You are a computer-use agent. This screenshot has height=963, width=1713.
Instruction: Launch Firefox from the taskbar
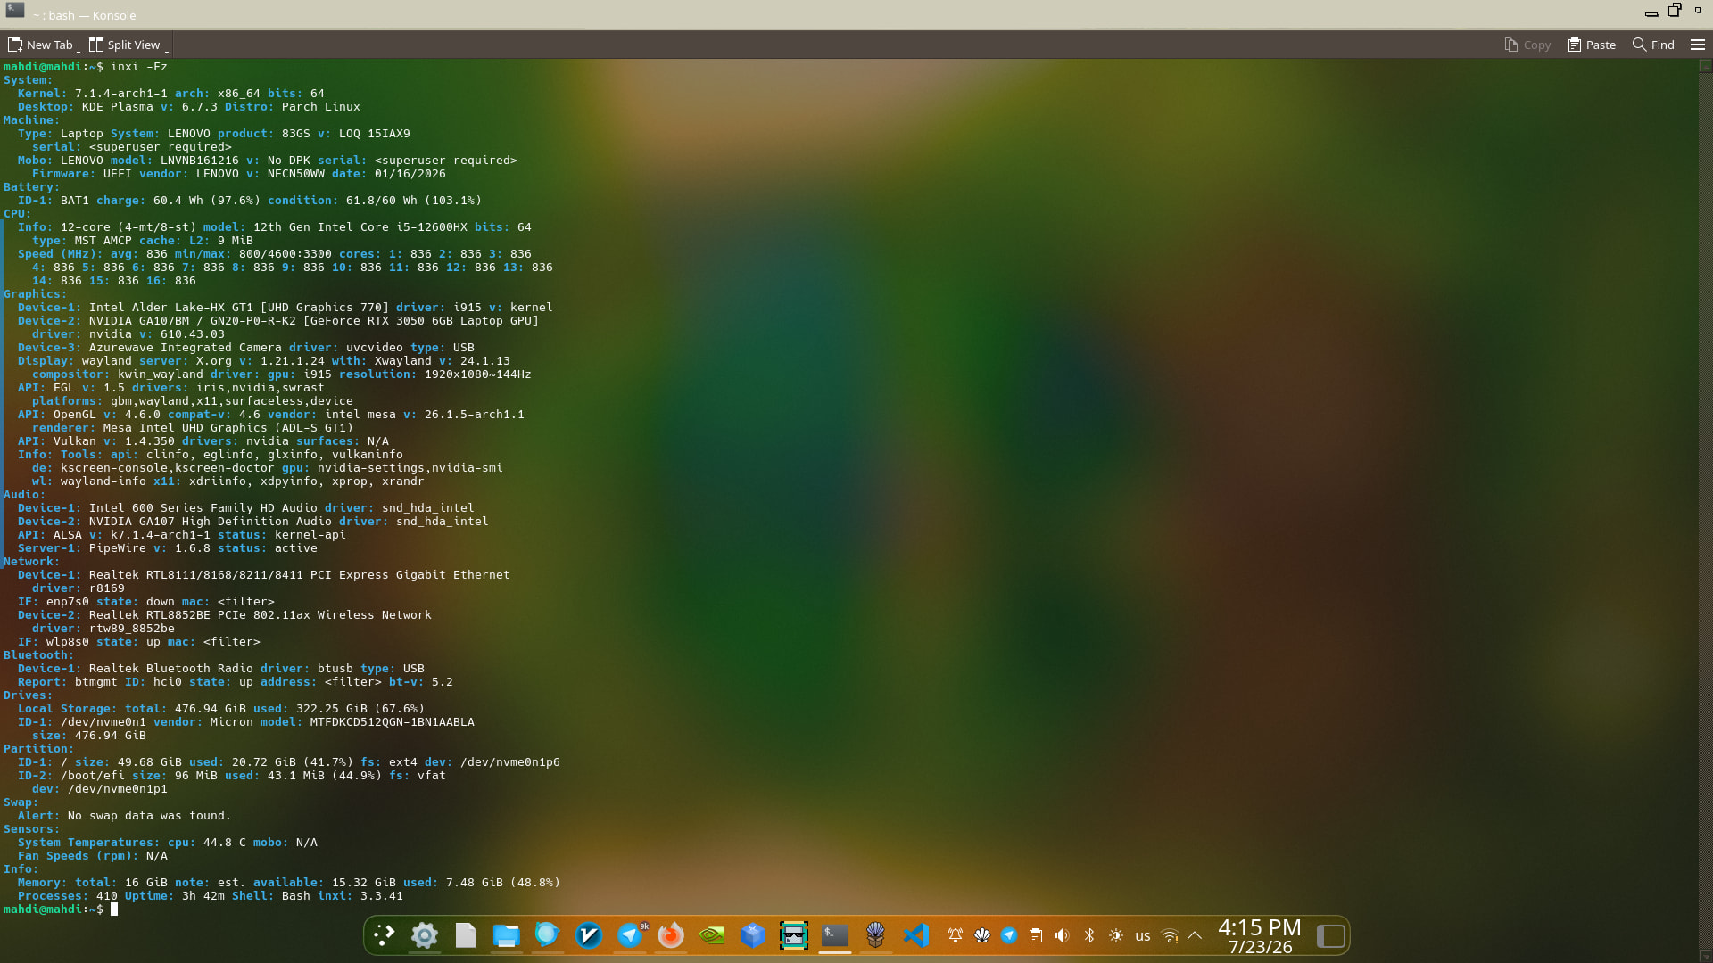coord(671,935)
